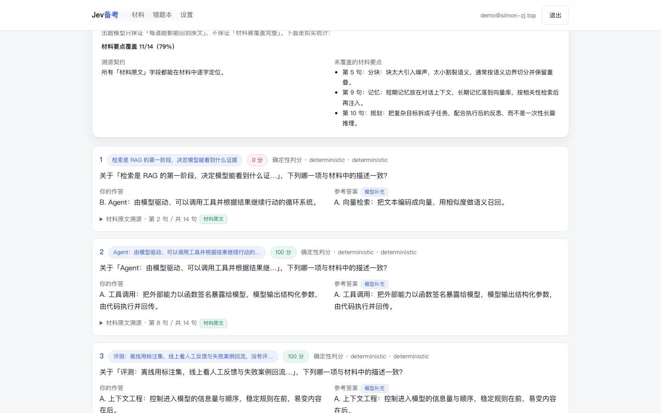The image size is (661, 413).
Task: Click question 1's prompt about 检索是 RAG
Action: [243, 176]
